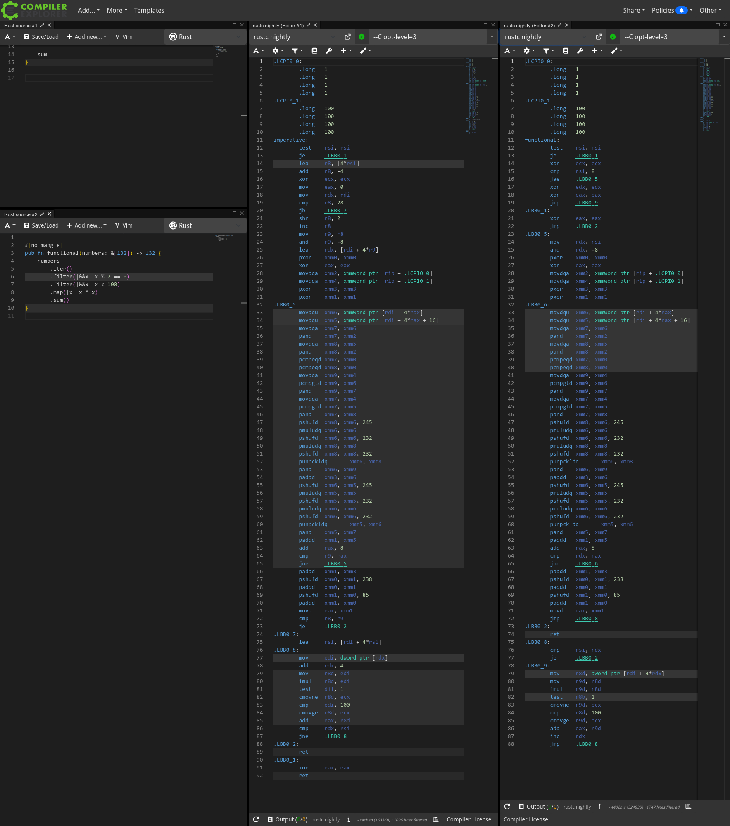Open timing chart icon in Editor #1 pane footer

click(x=435, y=819)
